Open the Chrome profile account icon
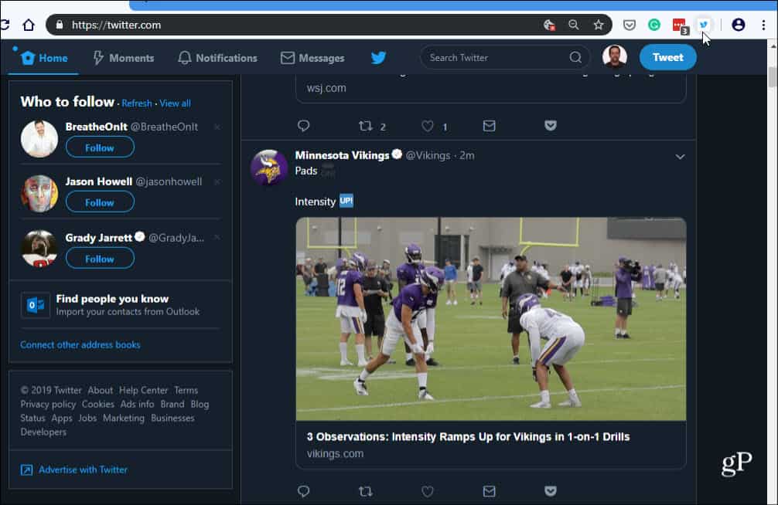Image resolution: width=778 pixels, height=505 pixels. click(739, 25)
